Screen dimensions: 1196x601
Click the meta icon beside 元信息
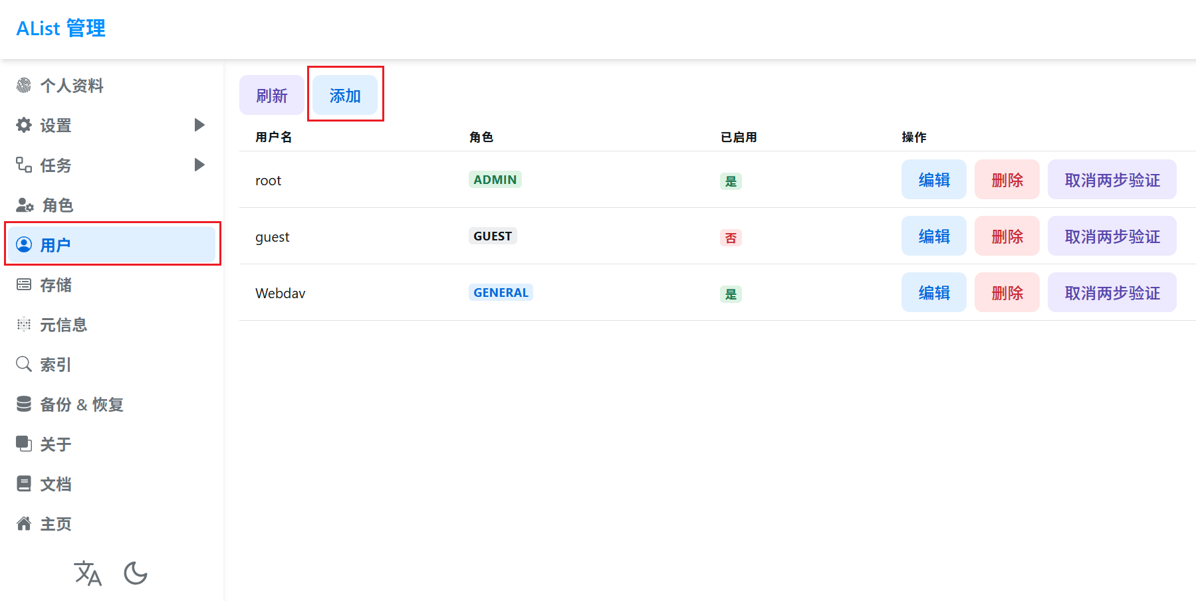(24, 324)
